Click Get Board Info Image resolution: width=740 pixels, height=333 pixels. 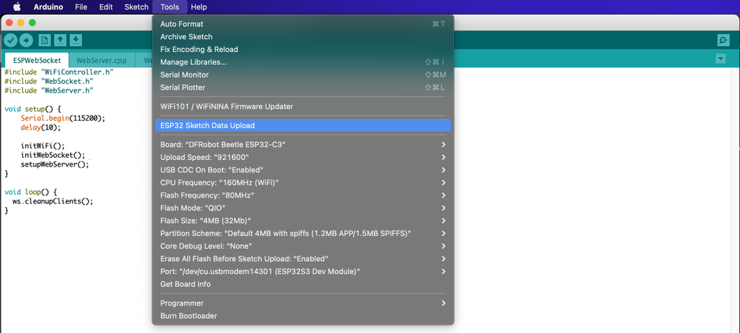coord(185,284)
